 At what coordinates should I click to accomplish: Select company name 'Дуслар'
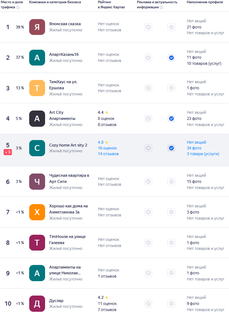(x=56, y=301)
